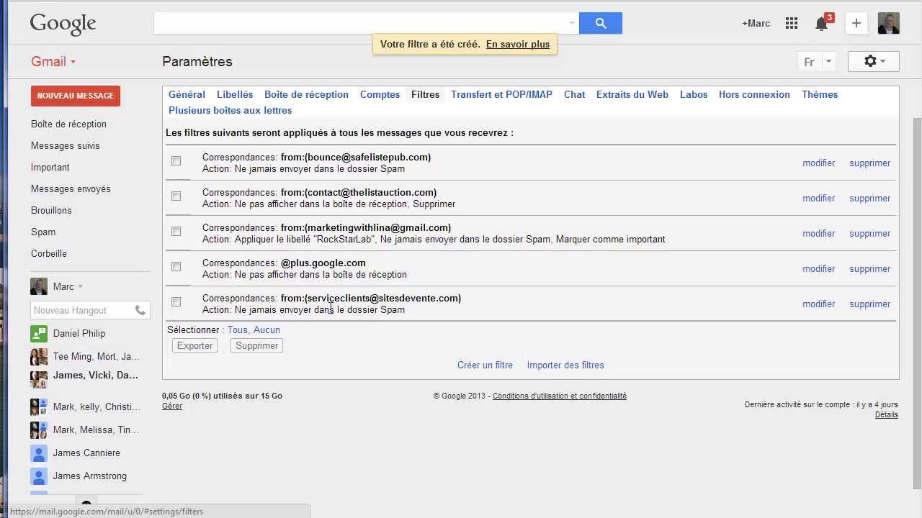
Task: Open the Comptes settings tab
Action: tap(380, 94)
